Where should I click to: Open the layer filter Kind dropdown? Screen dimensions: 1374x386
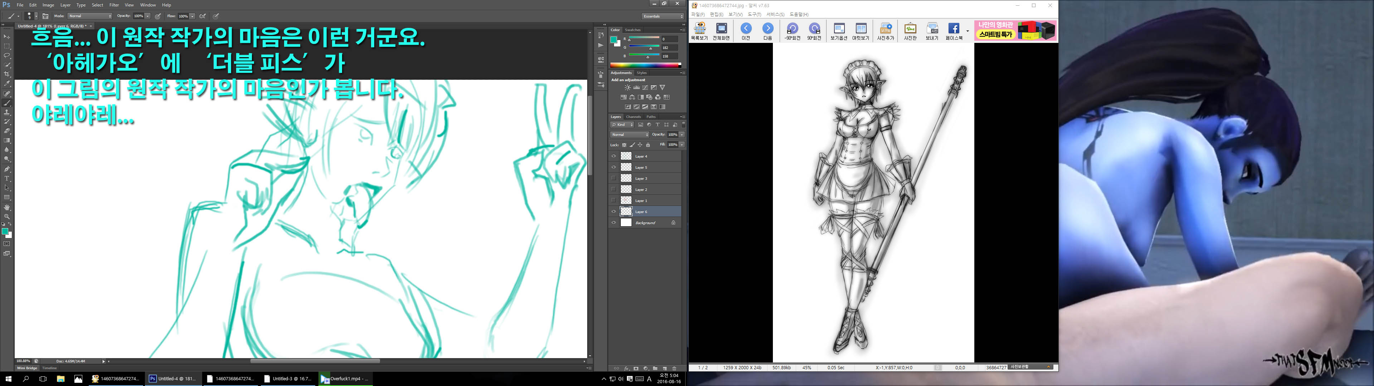click(623, 125)
